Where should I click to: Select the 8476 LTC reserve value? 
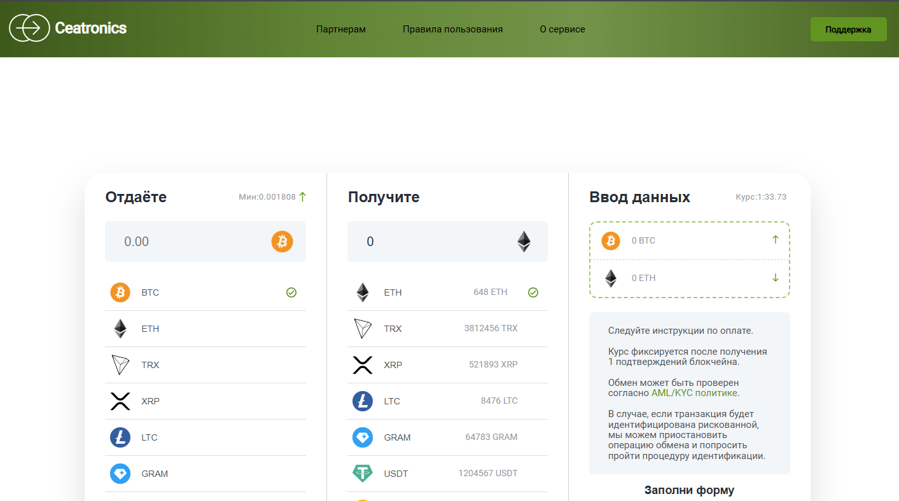499,401
